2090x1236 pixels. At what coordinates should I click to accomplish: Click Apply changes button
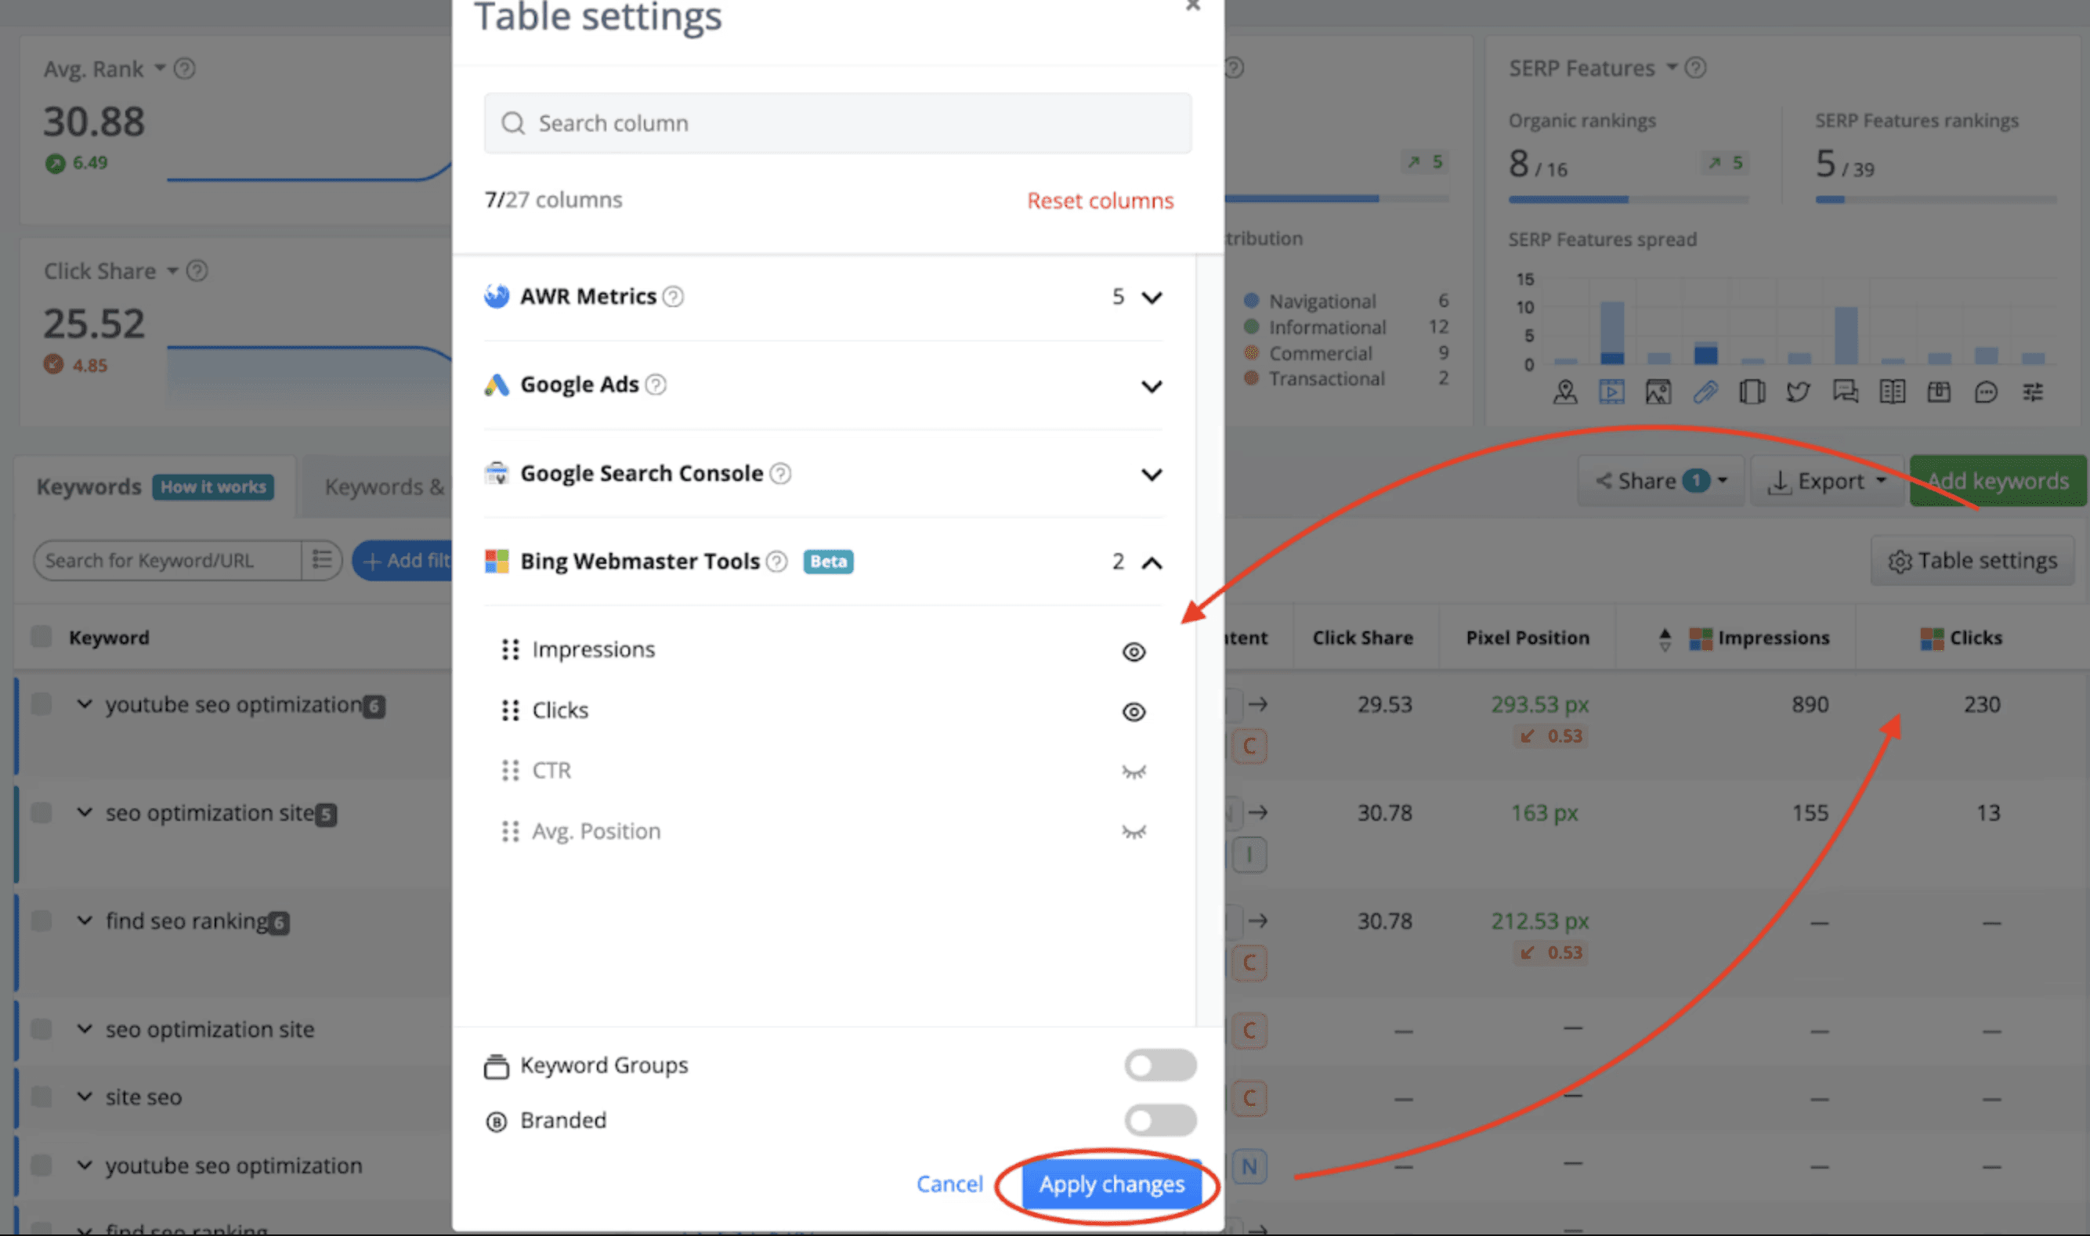(x=1112, y=1184)
